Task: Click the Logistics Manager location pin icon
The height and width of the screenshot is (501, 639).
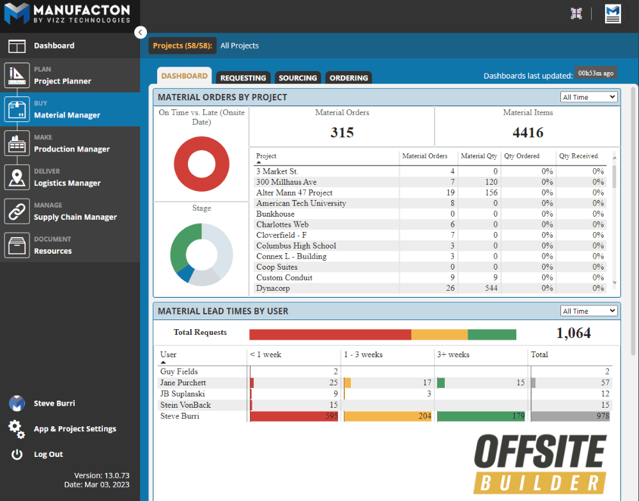Action: [17, 177]
